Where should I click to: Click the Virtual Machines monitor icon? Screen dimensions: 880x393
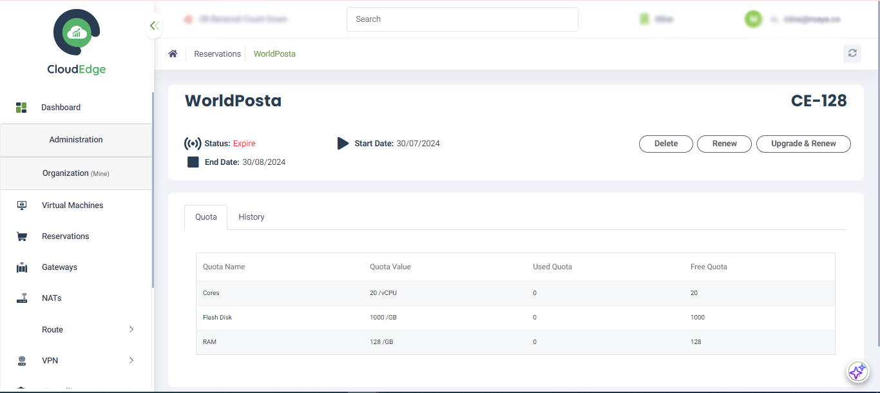point(22,206)
